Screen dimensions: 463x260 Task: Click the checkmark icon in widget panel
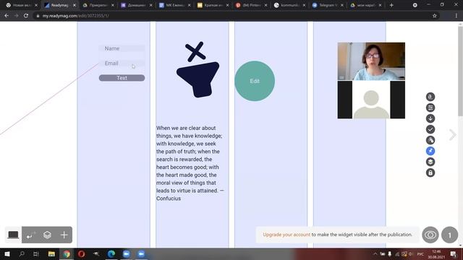pyautogui.click(x=430, y=129)
